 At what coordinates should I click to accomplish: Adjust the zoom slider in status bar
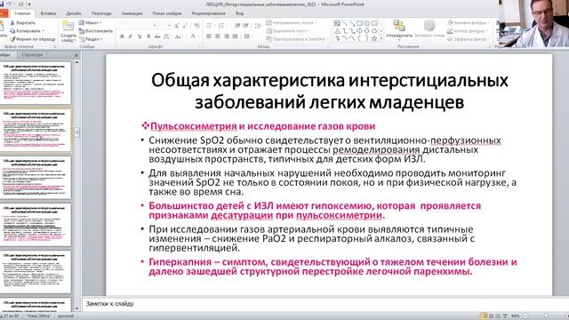coord(546,316)
